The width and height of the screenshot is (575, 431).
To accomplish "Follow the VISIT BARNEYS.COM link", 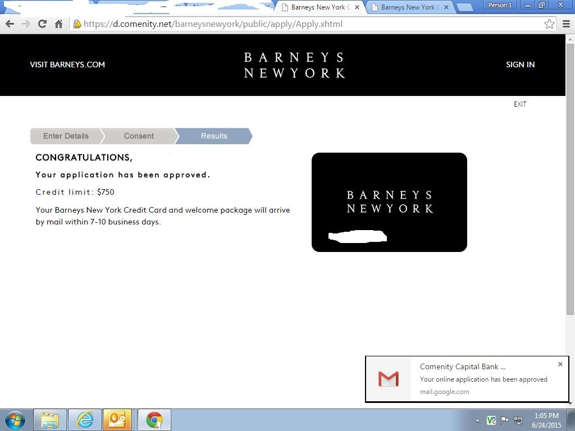I will pos(67,65).
